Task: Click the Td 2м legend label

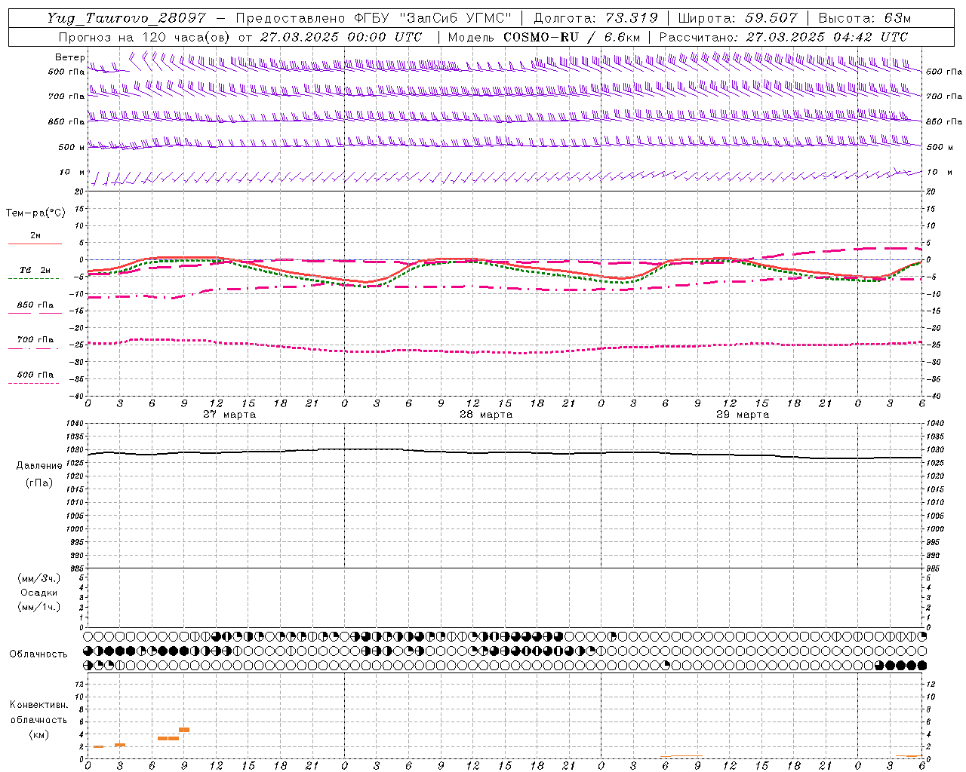Action: point(35,270)
